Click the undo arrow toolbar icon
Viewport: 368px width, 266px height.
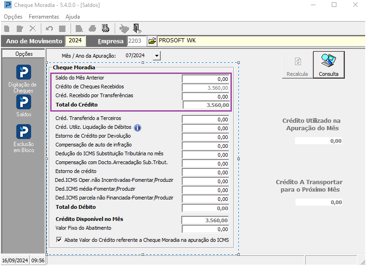(x=49, y=29)
